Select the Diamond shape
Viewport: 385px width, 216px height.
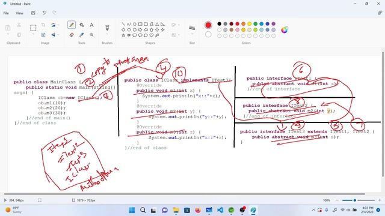123,29
